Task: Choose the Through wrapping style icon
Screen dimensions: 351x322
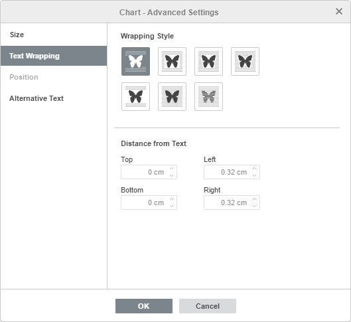Action: [245, 61]
